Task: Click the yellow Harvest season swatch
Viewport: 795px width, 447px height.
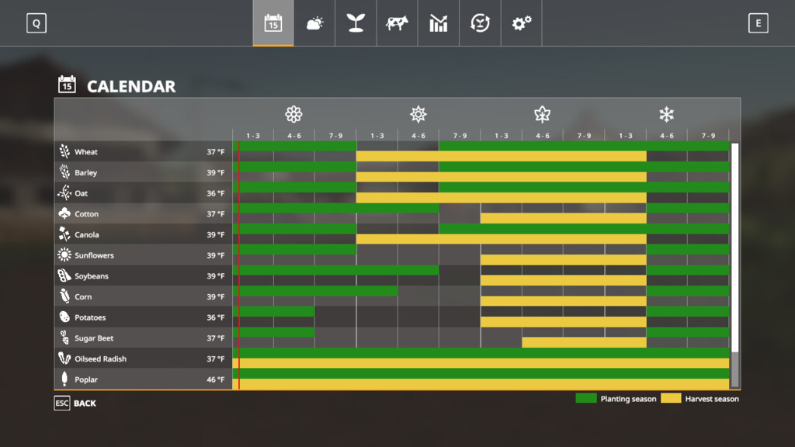Action: (671, 398)
